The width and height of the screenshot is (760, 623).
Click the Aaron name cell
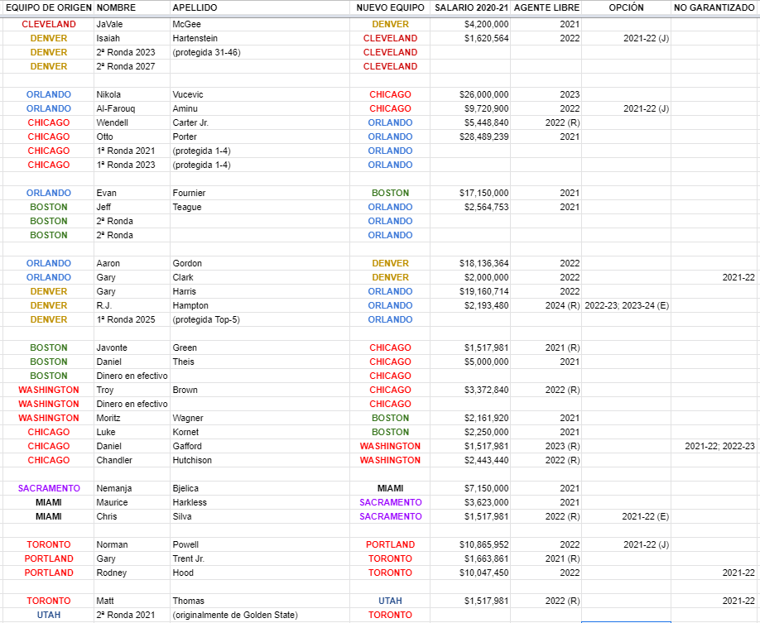click(132, 263)
